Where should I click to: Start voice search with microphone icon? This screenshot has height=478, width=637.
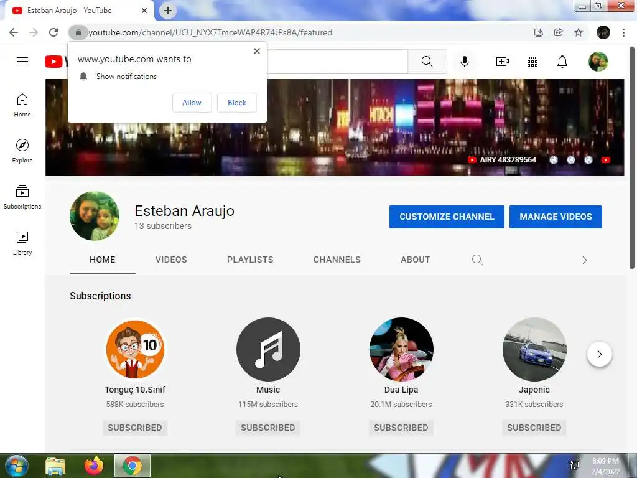pyautogui.click(x=465, y=62)
